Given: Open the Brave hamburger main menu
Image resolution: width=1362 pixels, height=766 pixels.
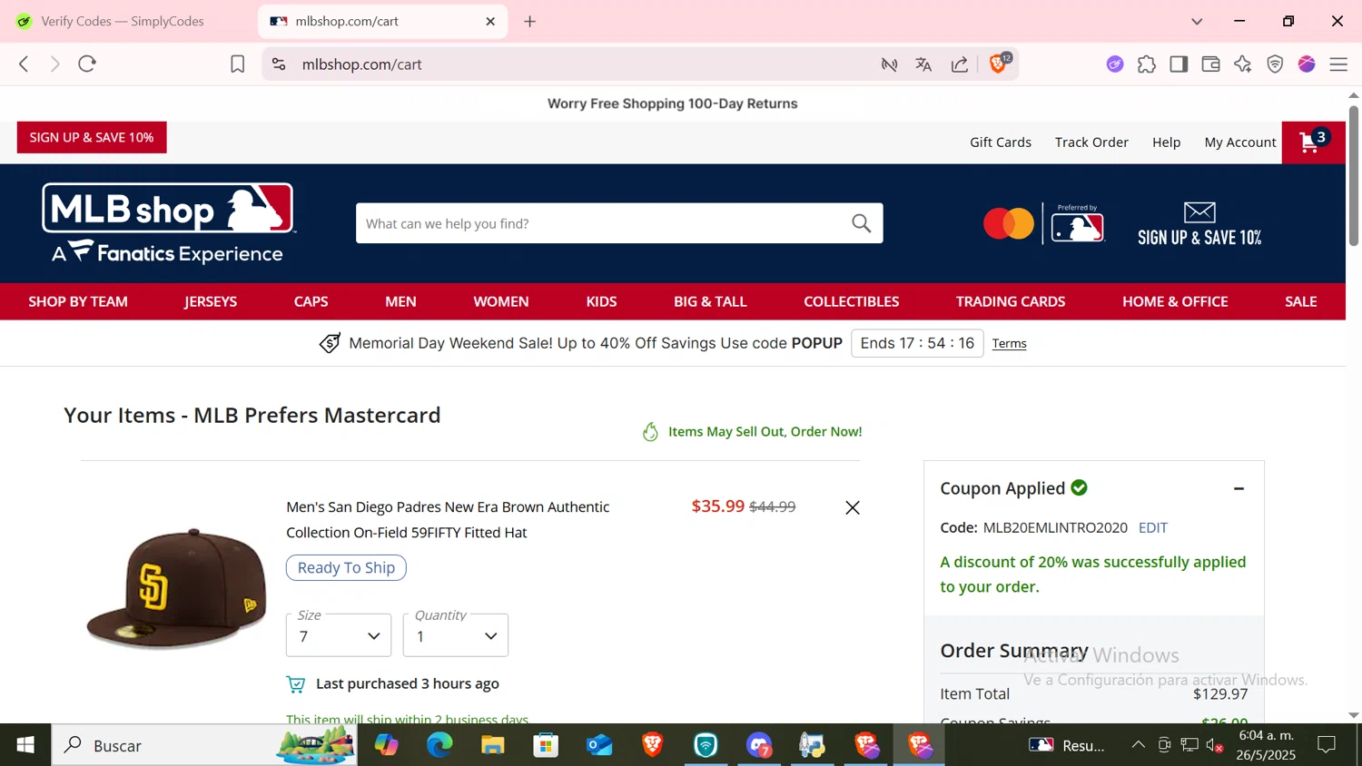Looking at the screenshot, I should 1338,64.
